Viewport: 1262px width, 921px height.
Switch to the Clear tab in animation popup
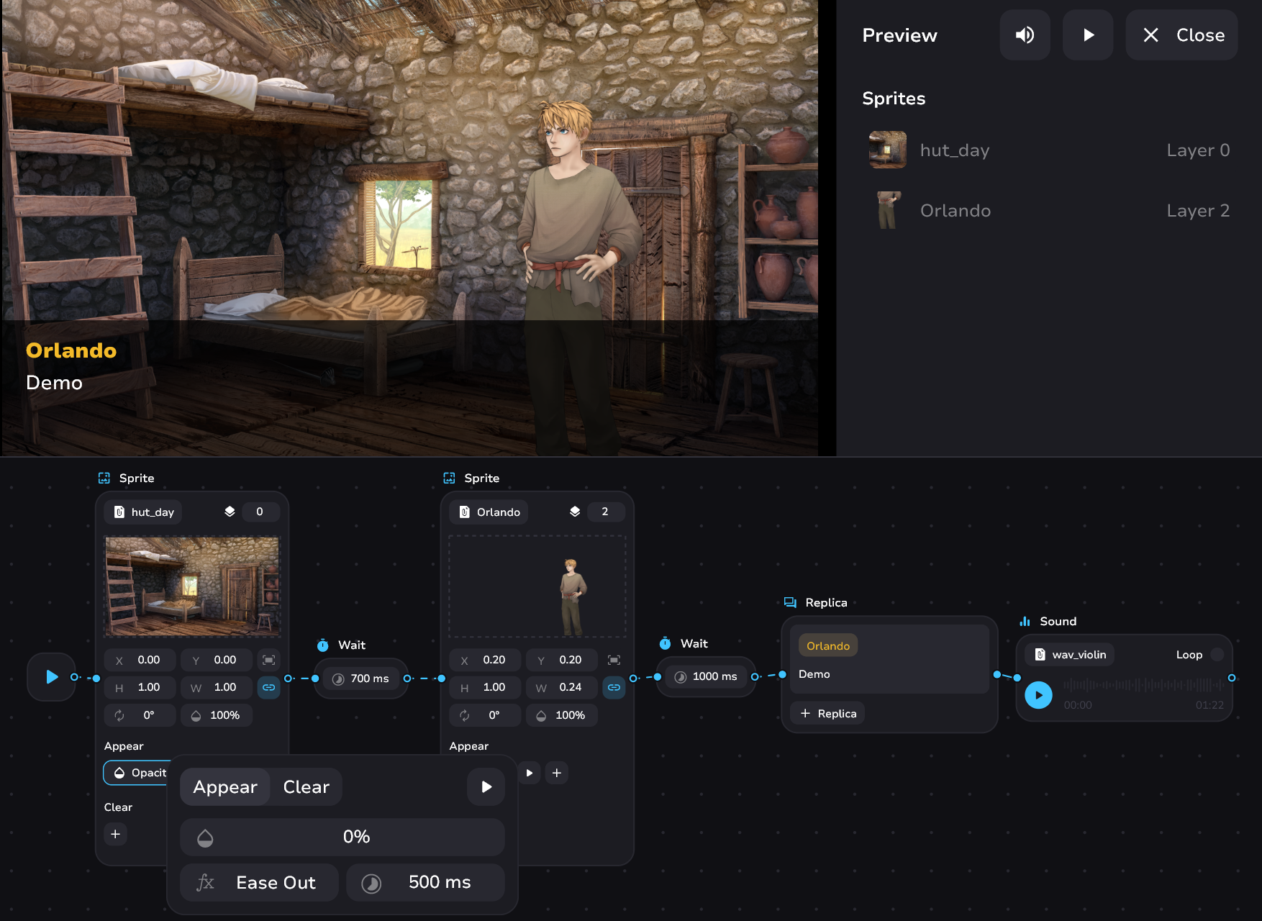point(306,787)
